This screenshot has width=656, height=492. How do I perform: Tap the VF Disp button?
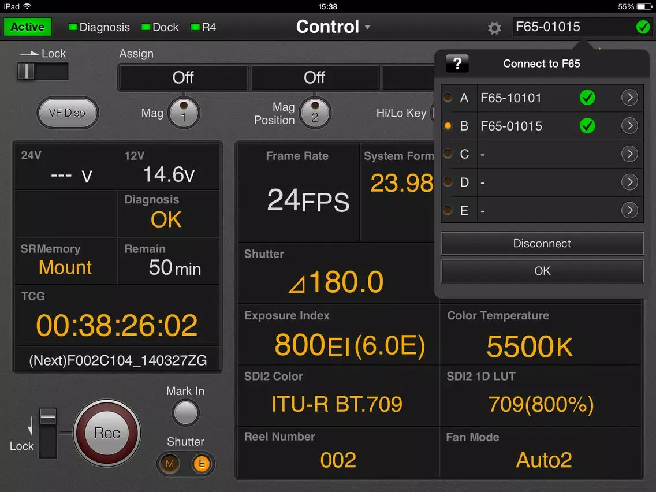pos(68,113)
